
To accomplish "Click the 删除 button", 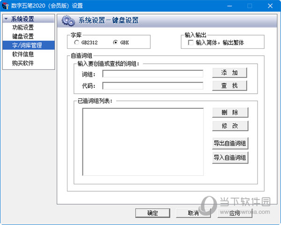I will [x=230, y=112].
